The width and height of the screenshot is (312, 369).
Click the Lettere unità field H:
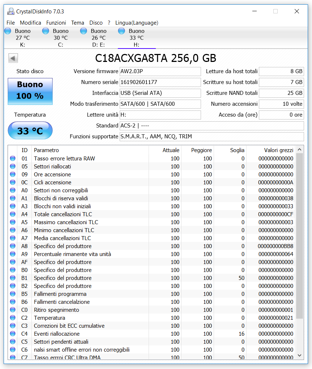tap(160, 114)
